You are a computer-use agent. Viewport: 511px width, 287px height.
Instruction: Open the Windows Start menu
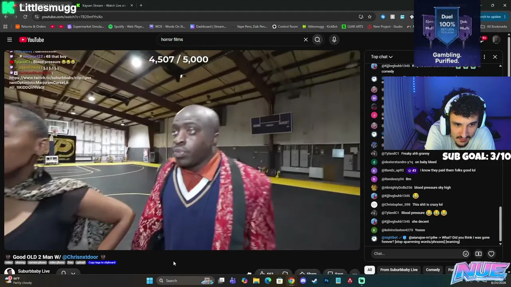[150, 281]
